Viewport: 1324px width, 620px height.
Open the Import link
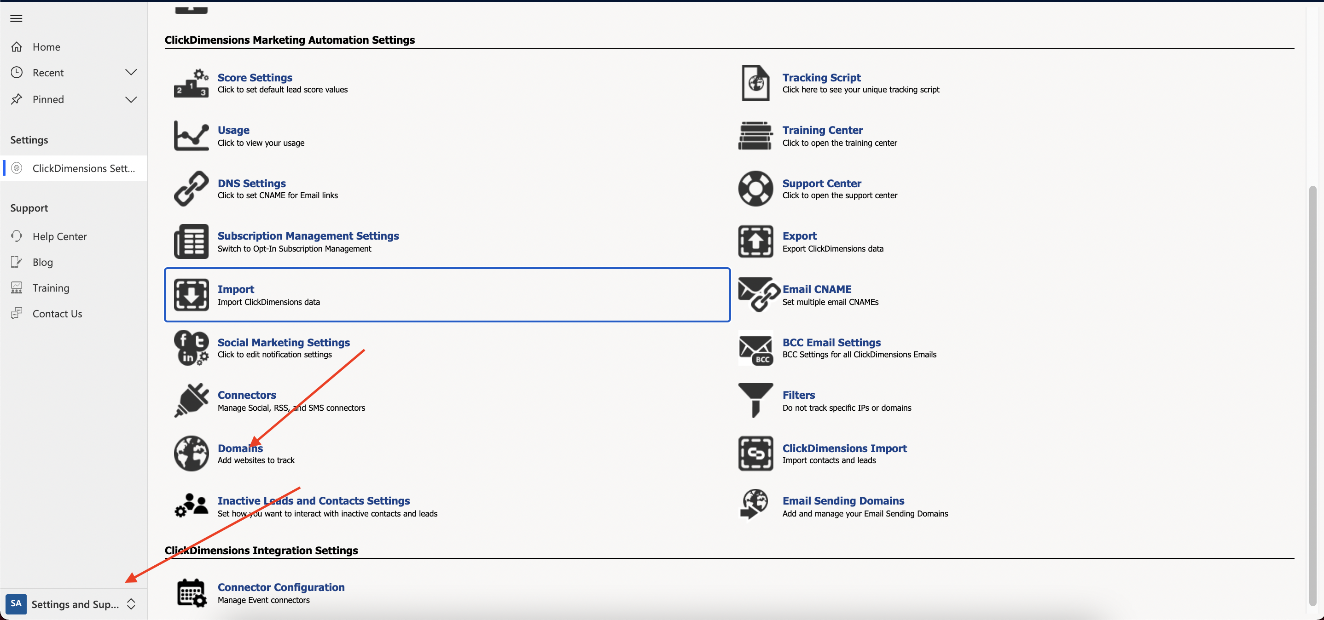coord(235,289)
